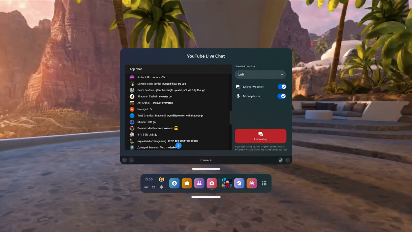Viewport: 412px width, 232px height.
Task: Select TenZ Grandpa's chat message
Action: click(179, 116)
